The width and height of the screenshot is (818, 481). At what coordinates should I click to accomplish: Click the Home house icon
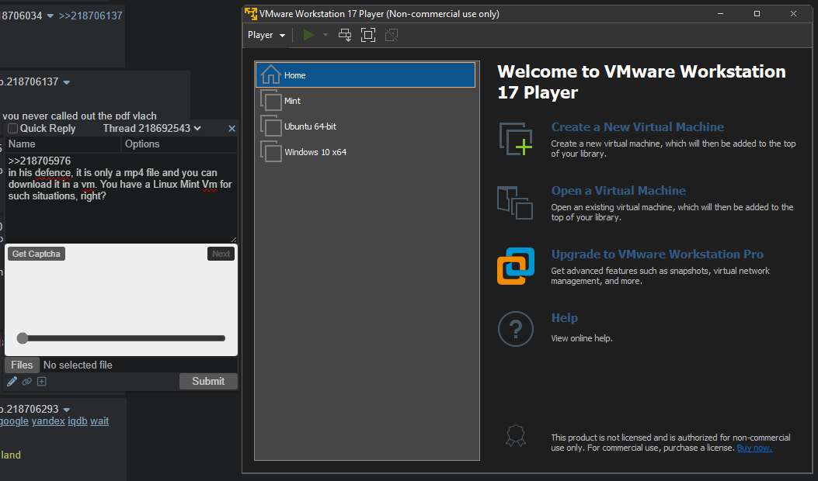[271, 74]
